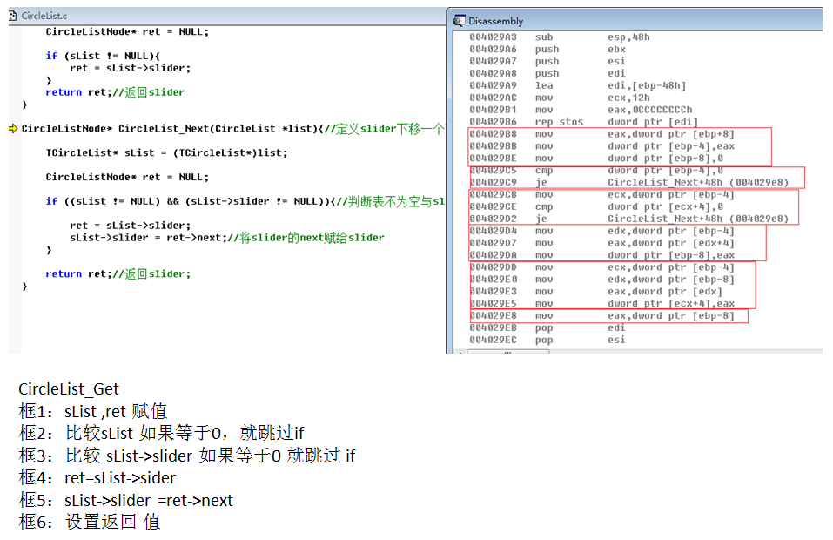
Task: Click disassembly row 004029C9 je instruction
Action: pyautogui.click(x=629, y=182)
